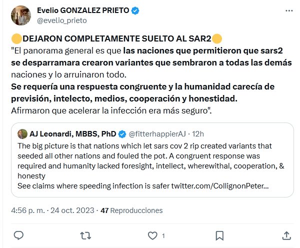
Task: Like the tweet with the heart icon
Action: click(152, 235)
